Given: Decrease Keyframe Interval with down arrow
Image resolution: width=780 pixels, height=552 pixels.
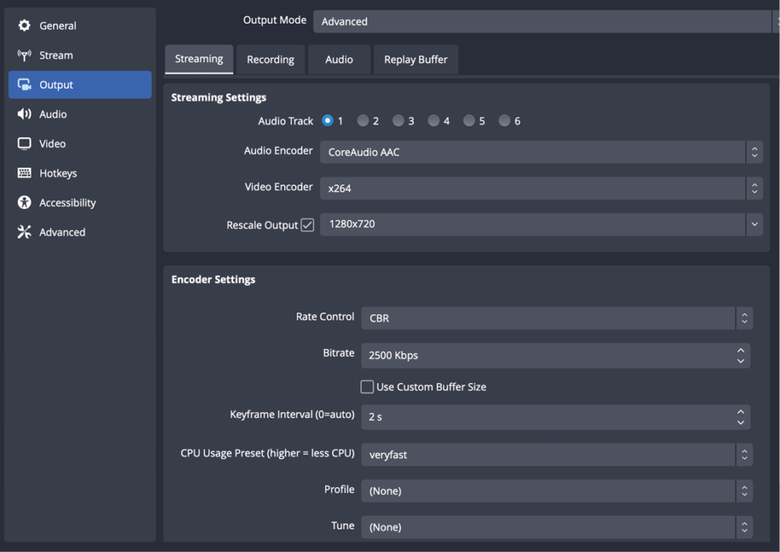Looking at the screenshot, I should [x=740, y=422].
